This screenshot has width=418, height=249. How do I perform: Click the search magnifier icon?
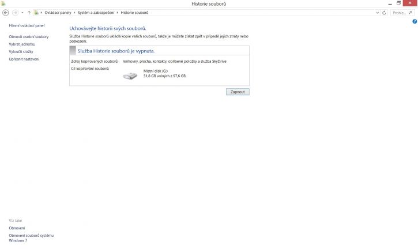tap(411, 13)
